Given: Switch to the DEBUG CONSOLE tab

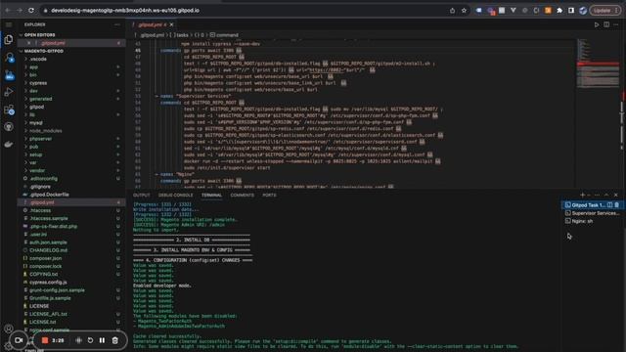Looking at the screenshot, I should coord(175,196).
